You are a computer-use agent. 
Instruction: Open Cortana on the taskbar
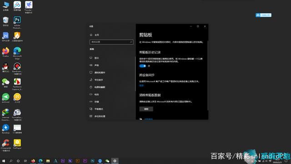point(18,161)
